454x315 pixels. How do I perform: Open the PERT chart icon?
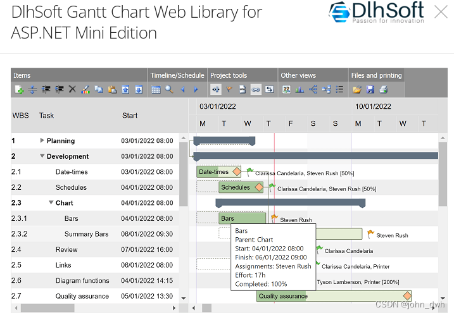[313, 90]
